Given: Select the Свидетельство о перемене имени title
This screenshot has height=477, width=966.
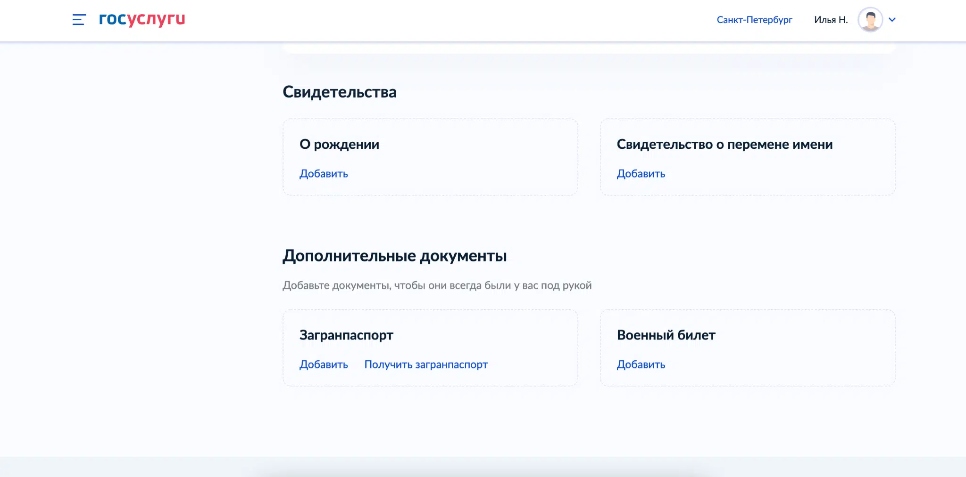Looking at the screenshot, I should 724,144.
